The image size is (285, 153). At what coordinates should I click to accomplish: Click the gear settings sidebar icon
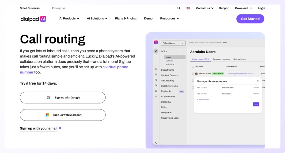tap(156, 75)
